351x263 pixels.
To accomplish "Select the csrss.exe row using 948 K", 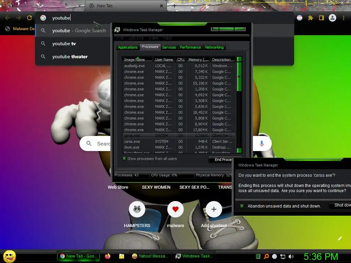I will (179, 141).
